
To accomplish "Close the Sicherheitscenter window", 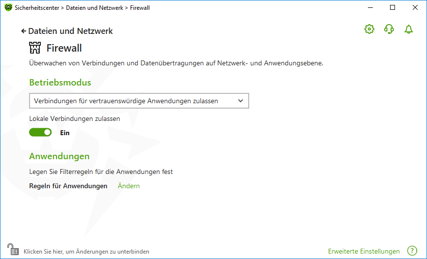I will point(415,7).
